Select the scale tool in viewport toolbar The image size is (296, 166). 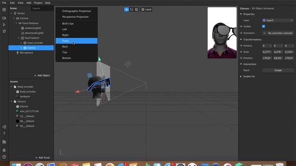coord(136,9)
